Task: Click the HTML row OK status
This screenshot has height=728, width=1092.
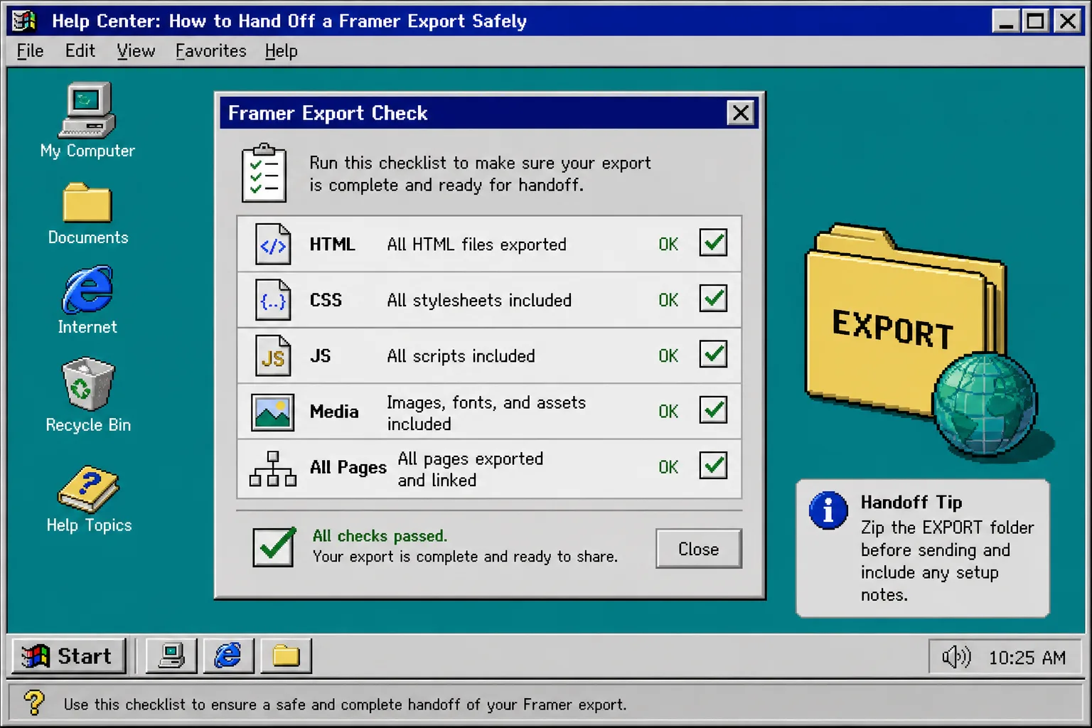Action: (x=668, y=244)
